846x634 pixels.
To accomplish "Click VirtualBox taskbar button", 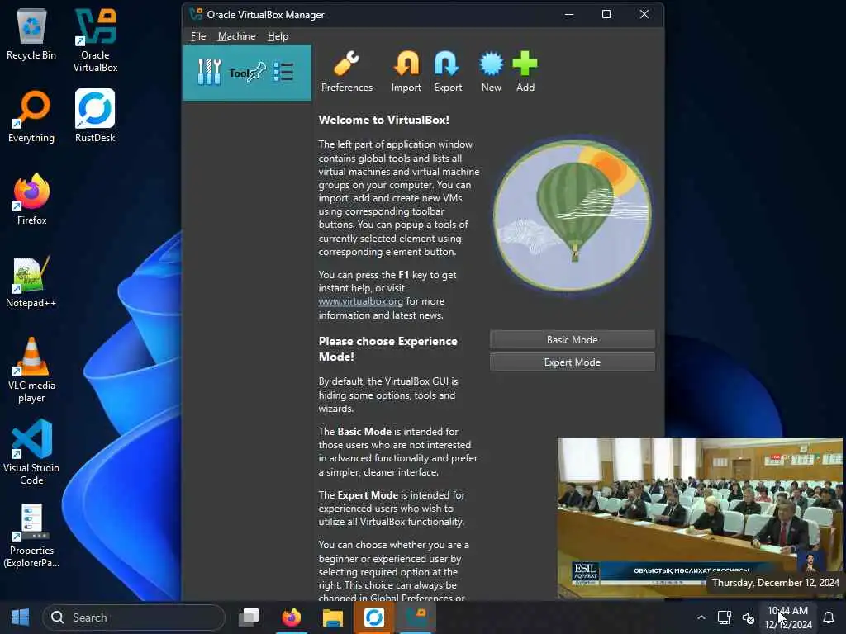I will coord(416,617).
